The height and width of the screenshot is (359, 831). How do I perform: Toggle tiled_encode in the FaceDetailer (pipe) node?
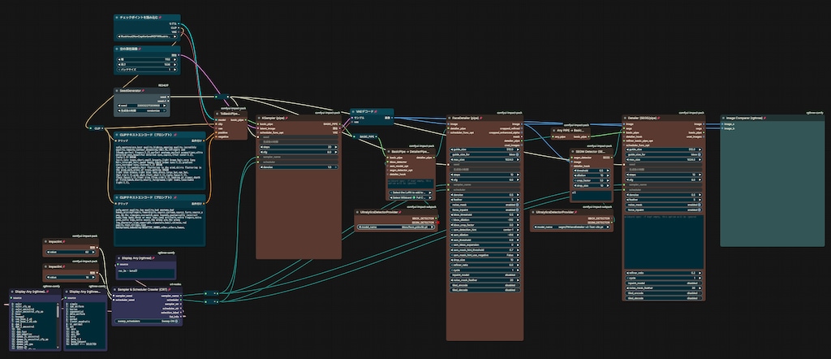click(485, 285)
